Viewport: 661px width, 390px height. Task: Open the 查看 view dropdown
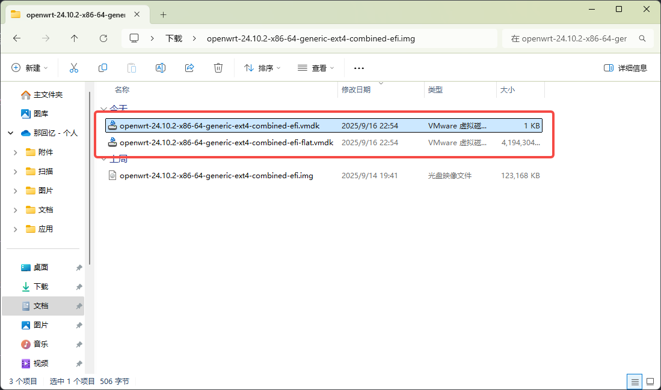(x=316, y=68)
